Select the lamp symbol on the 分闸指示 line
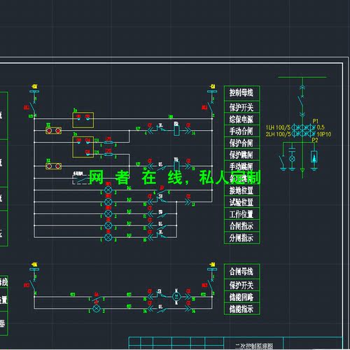The width and height of the screenshot is (350, 350). coord(108,237)
